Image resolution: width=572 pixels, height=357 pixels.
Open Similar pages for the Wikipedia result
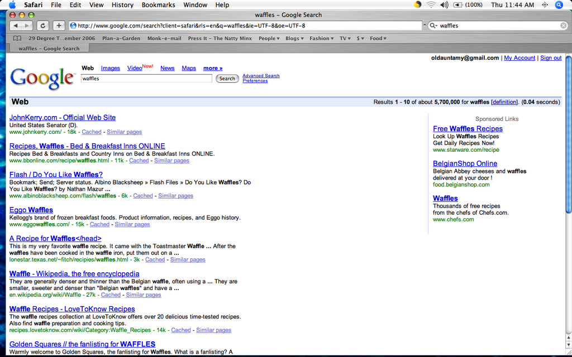pos(144,295)
